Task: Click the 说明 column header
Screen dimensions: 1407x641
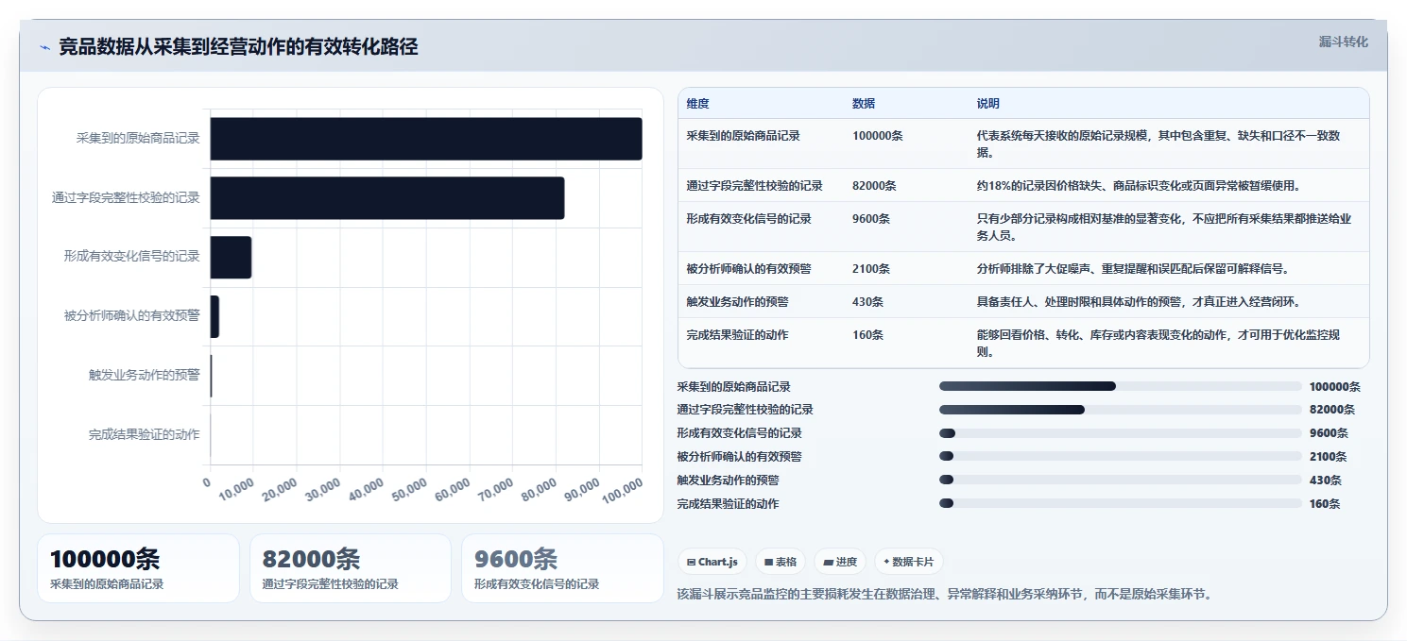Action: click(x=988, y=104)
